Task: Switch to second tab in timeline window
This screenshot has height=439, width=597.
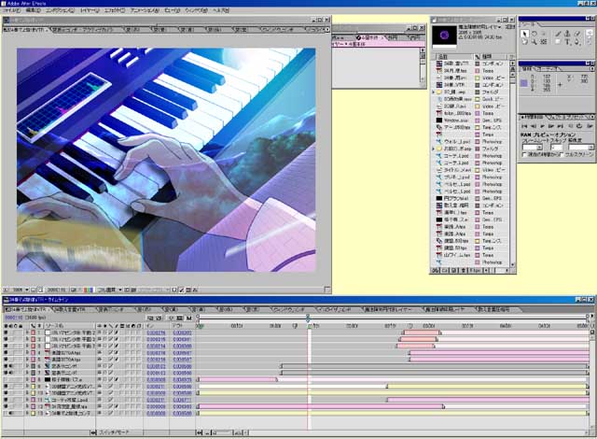Action: tap(69, 309)
